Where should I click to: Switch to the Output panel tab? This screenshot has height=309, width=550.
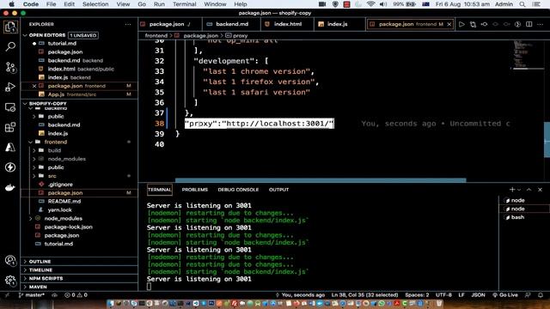point(278,190)
